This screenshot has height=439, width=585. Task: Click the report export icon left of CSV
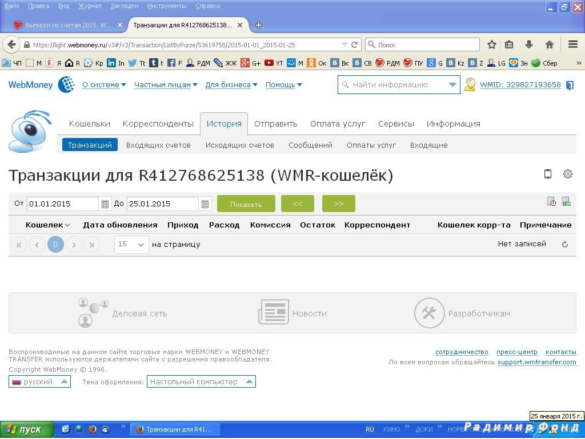pyautogui.click(x=551, y=201)
